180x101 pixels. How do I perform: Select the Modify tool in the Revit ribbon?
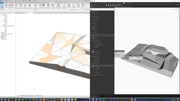coord(2,6)
